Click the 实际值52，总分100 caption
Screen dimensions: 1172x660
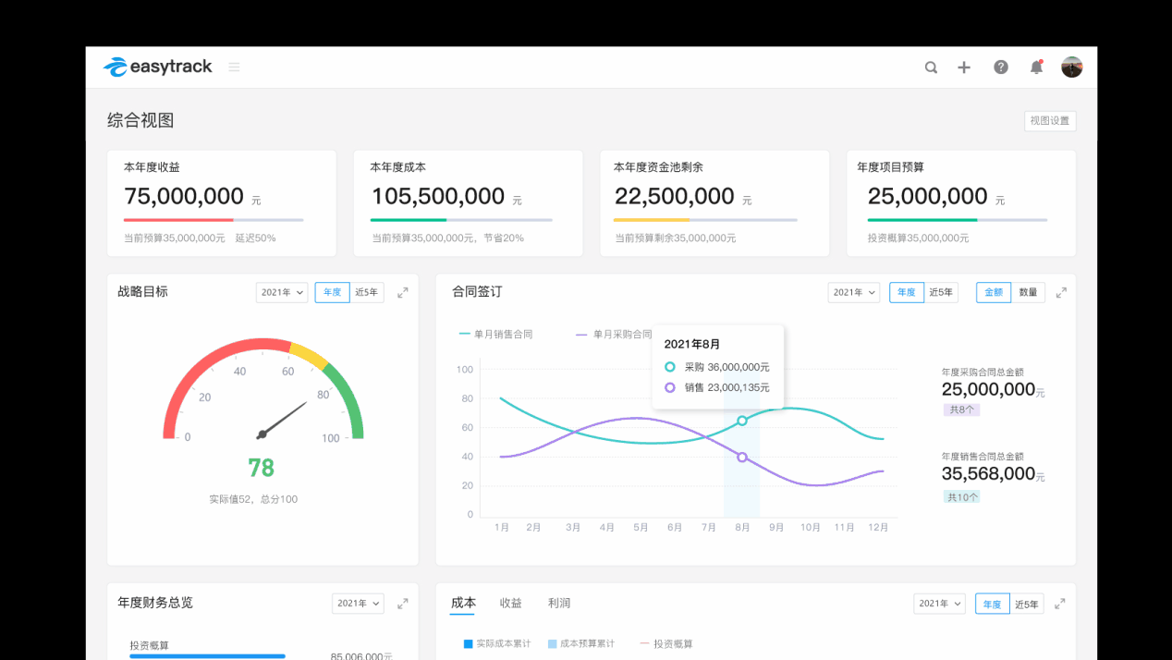(253, 499)
